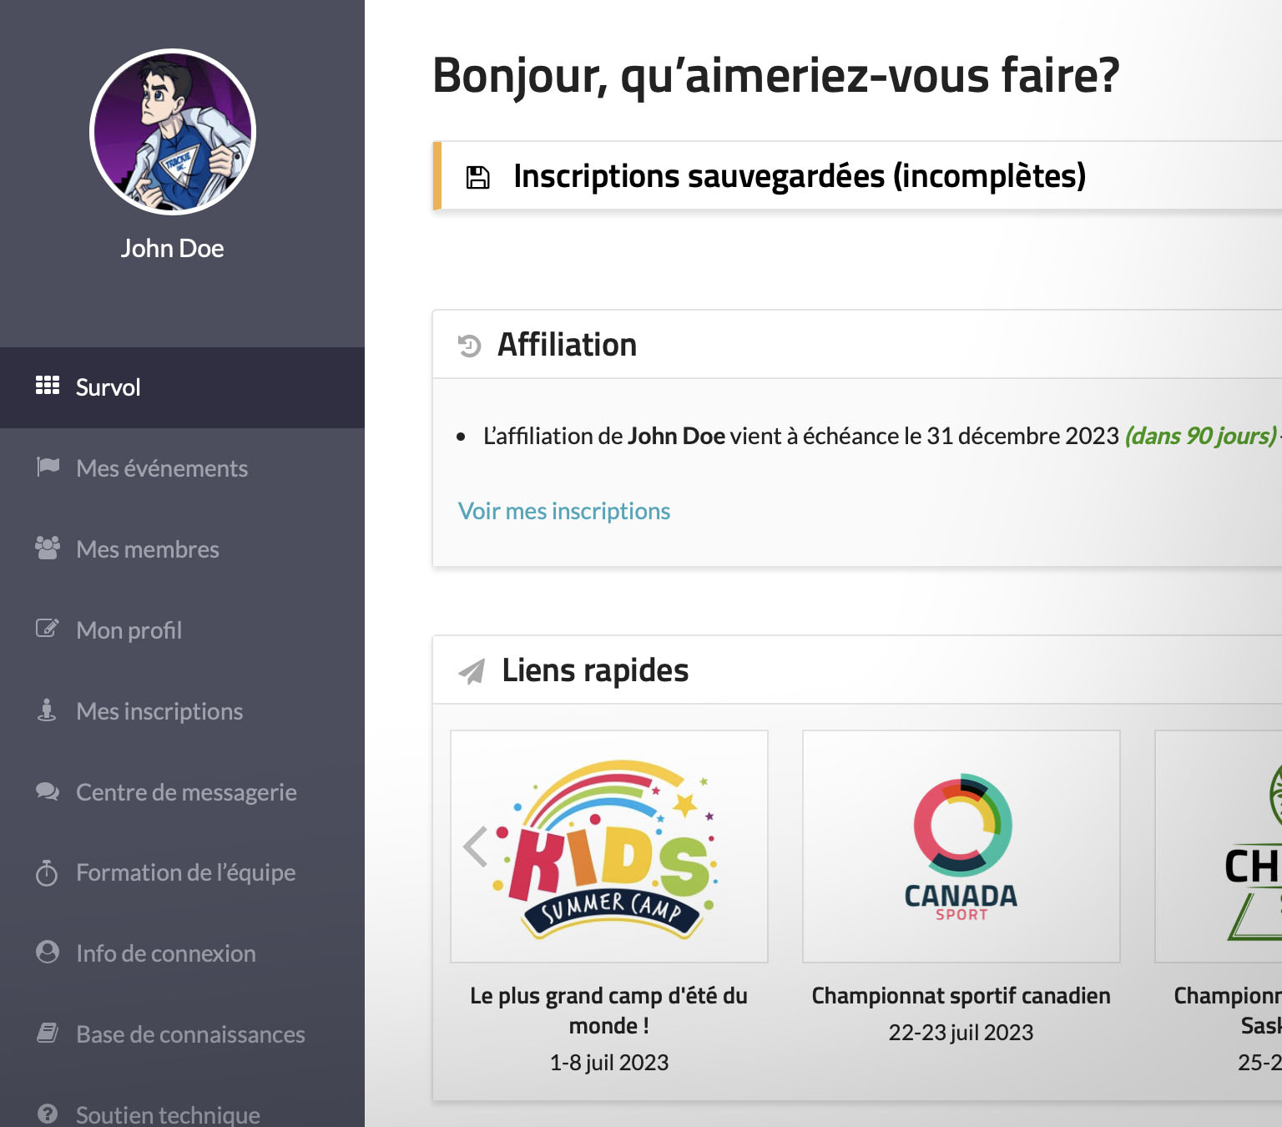Expand Inscriptions sauvegardées (incomplètes) section
Viewport: 1282px width, 1127px height.
pos(799,176)
